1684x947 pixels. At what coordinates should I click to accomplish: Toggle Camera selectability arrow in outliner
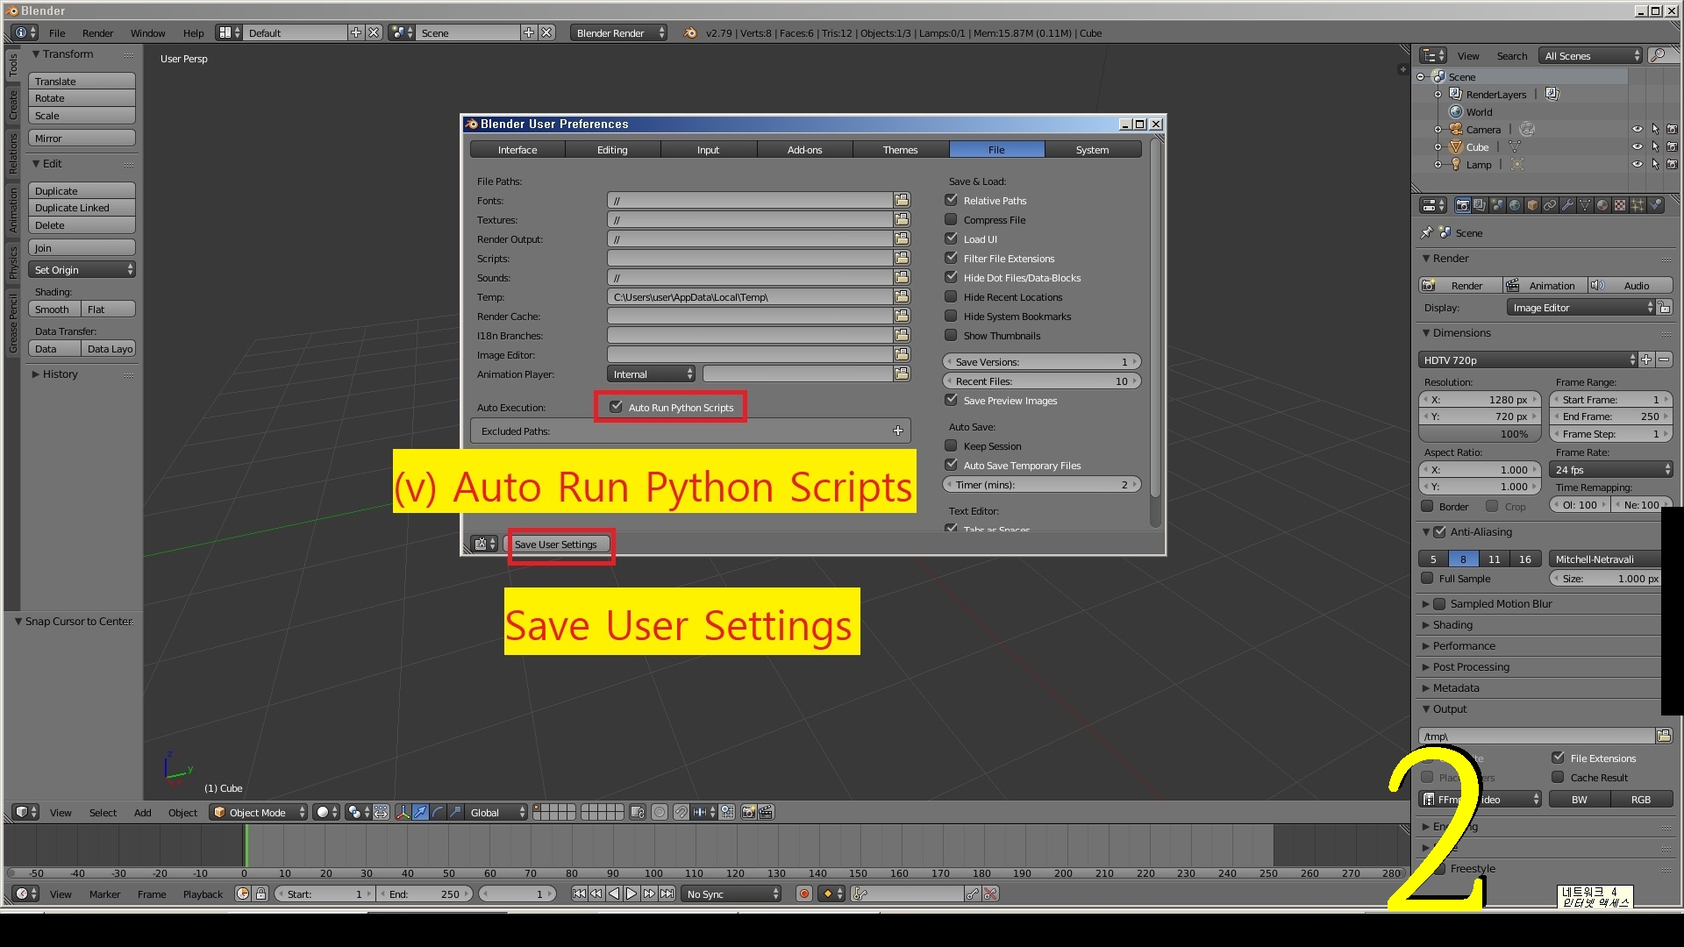[x=1655, y=129]
